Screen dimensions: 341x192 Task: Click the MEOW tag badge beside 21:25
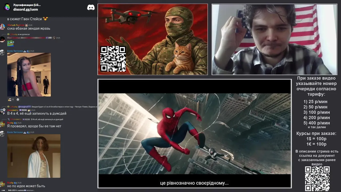click(x=23, y=110)
